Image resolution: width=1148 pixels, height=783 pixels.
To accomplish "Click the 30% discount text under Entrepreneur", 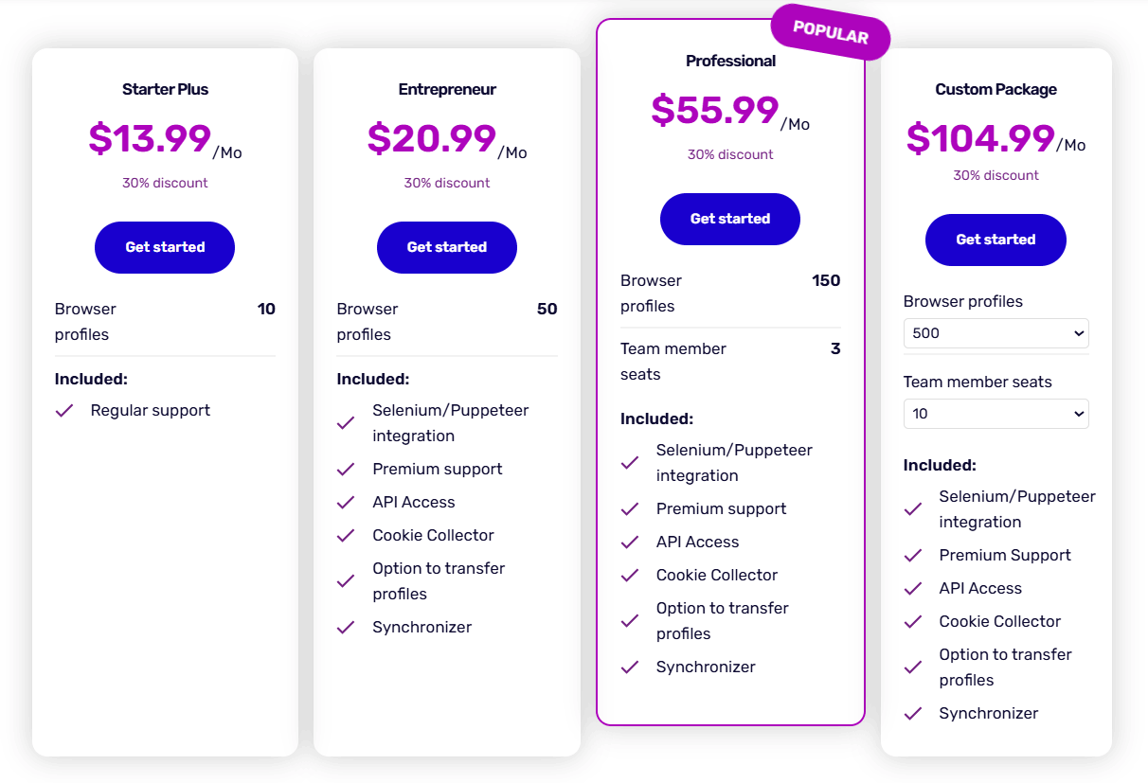I will (446, 182).
